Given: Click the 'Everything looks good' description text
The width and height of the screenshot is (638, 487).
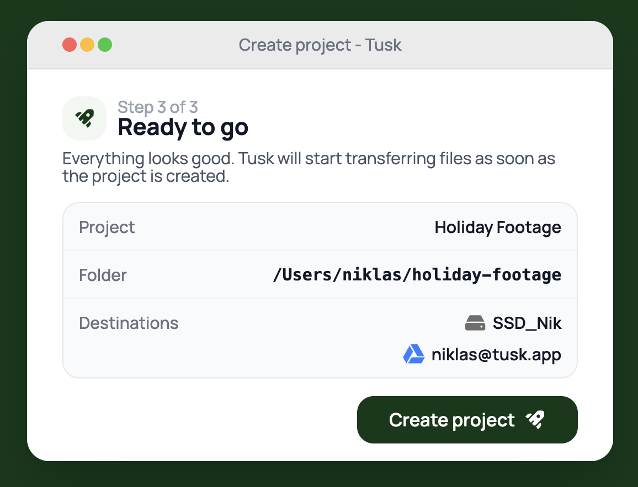Looking at the screenshot, I should coord(309,167).
